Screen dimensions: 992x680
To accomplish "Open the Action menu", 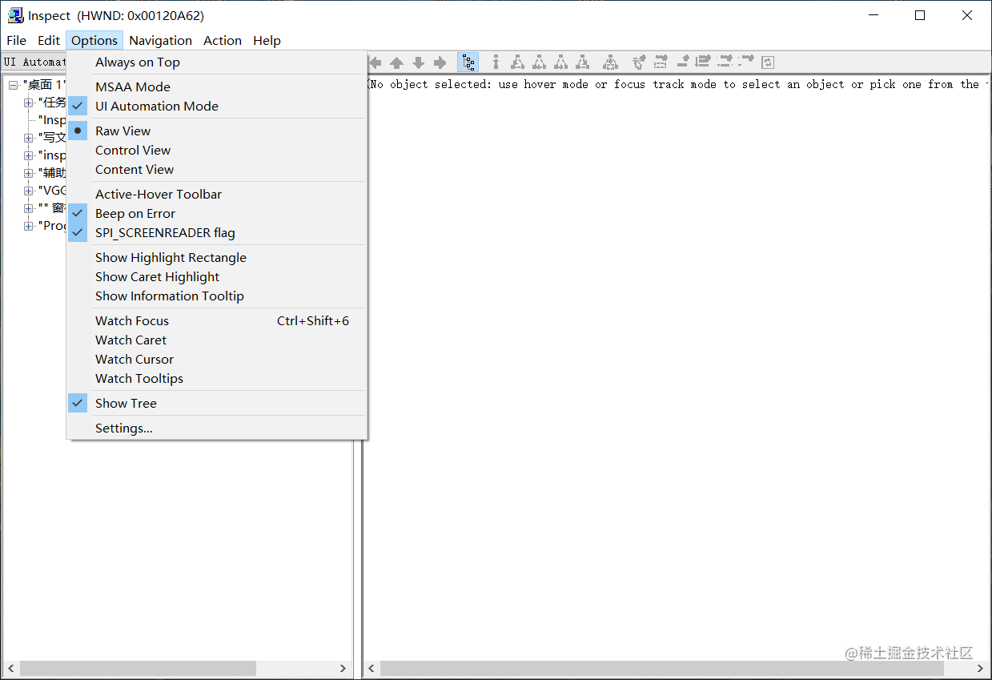I will pyautogui.click(x=223, y=40).
